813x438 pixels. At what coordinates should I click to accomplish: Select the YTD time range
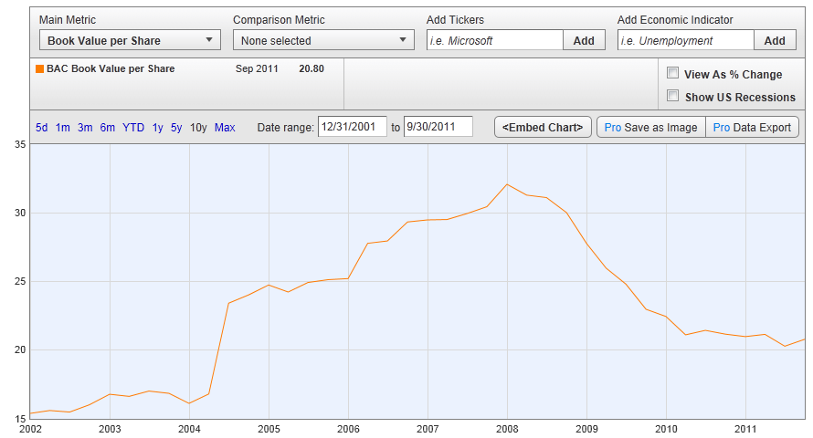tap(133, 128)
